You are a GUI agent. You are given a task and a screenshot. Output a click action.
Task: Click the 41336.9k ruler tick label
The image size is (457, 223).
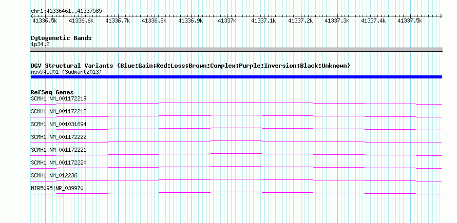pos(191,21)
